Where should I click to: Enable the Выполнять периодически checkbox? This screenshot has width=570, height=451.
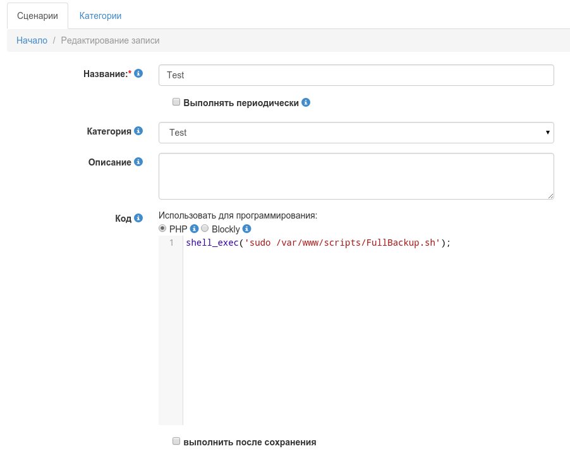(177, 102)
